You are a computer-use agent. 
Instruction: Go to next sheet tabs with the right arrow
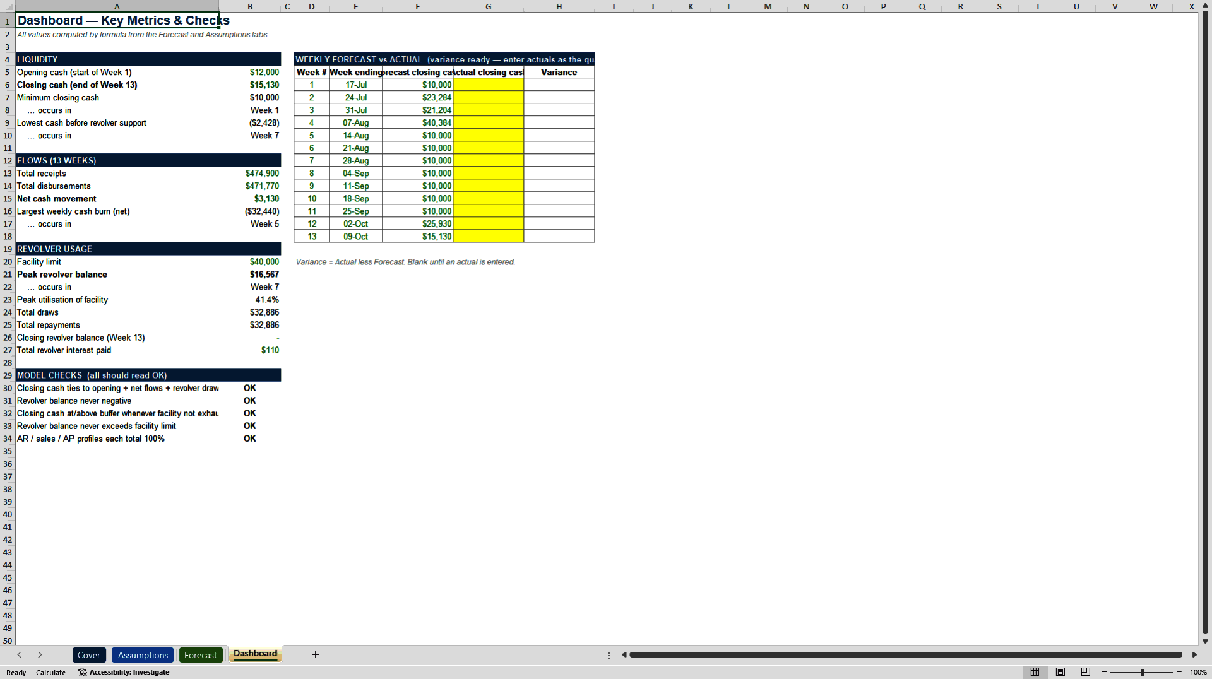point(40,655)
